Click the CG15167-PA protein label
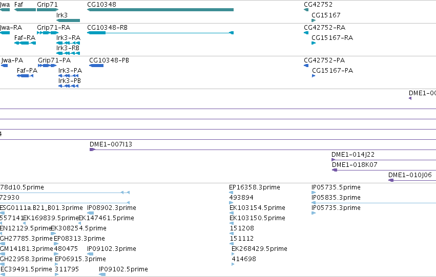Viewport: 436px width, 277px height. (333, 71)
